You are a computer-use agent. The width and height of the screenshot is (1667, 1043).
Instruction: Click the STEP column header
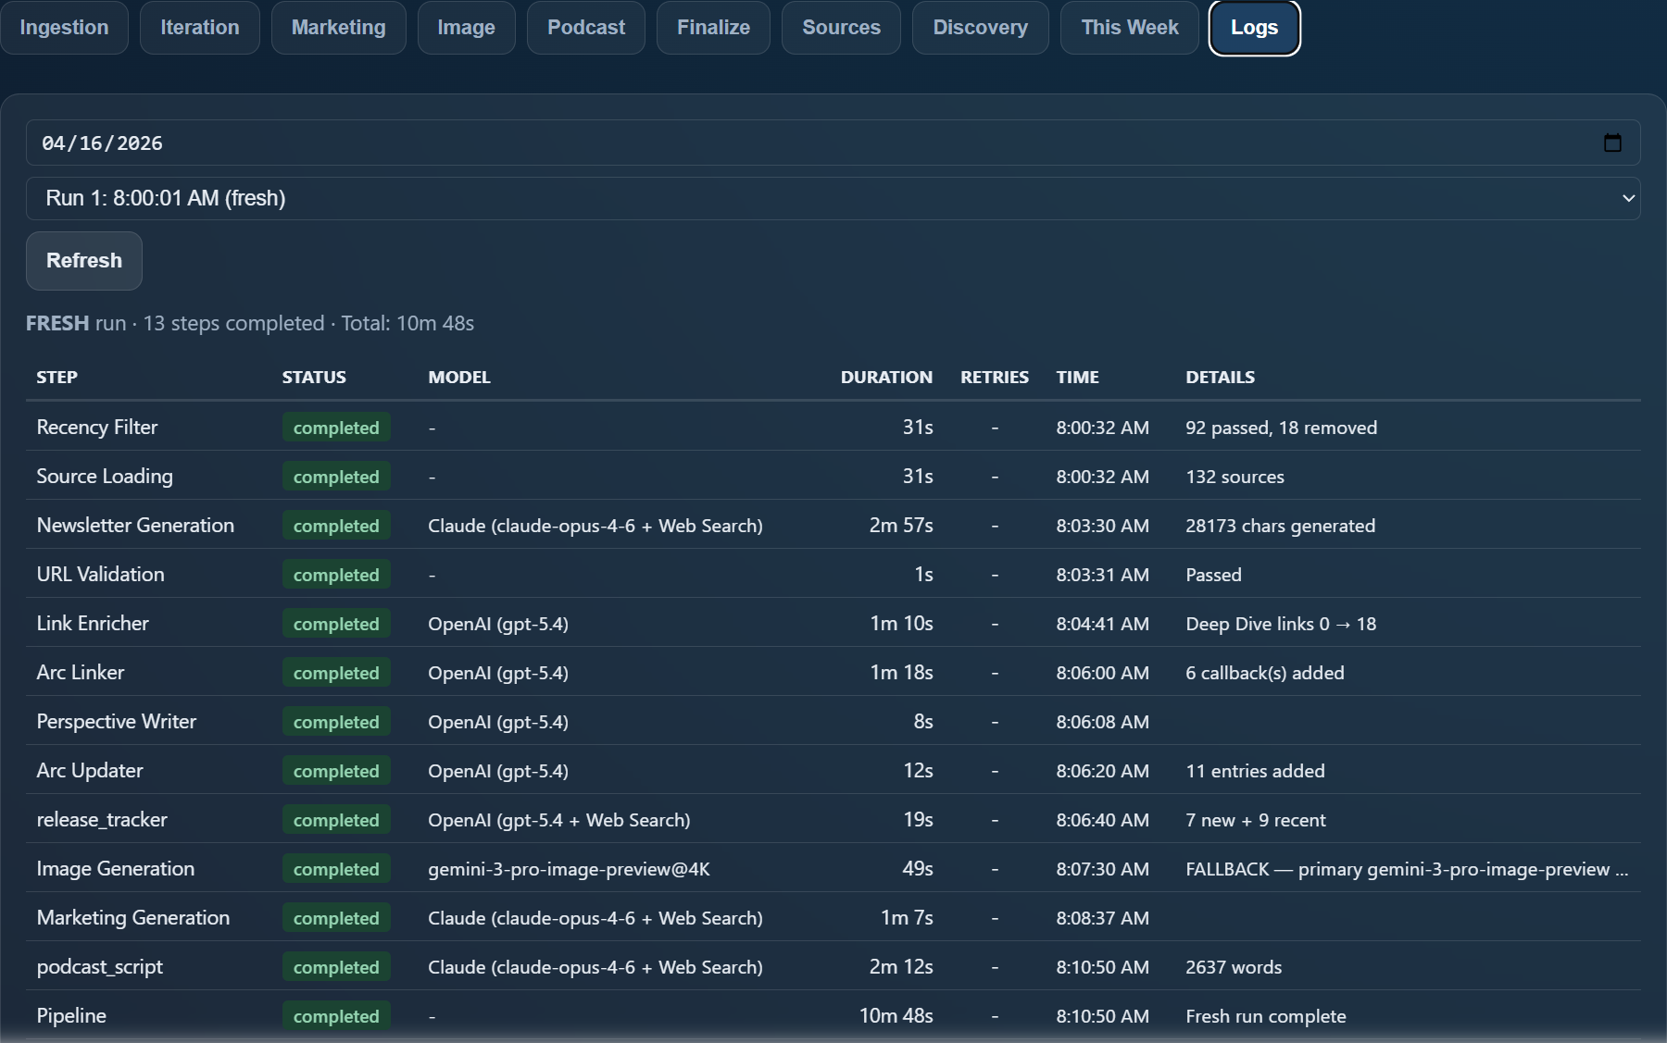(x=57, y=377)
